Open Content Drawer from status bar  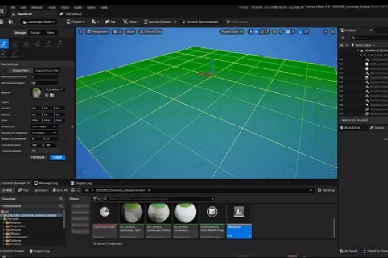[12, 251]
